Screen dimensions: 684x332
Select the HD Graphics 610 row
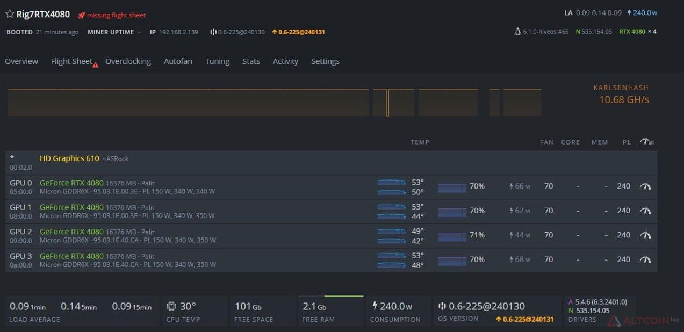(x=331, y=162)
